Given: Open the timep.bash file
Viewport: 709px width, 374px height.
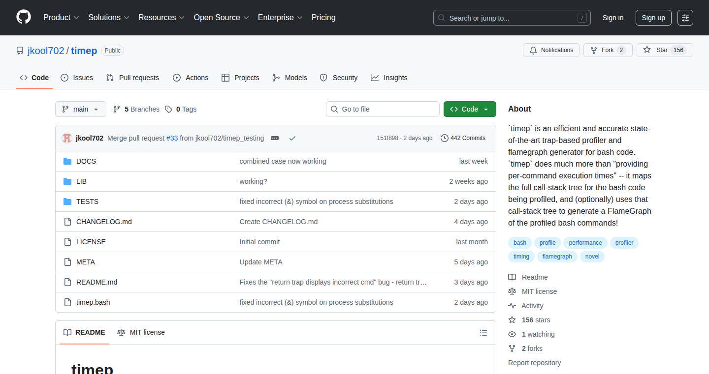Looking at the screenshot, I should [x=93, y=302].
